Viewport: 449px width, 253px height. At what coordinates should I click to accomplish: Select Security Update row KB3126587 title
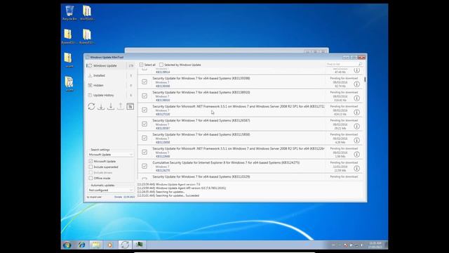pyautogui.click(x=201, y=120)
